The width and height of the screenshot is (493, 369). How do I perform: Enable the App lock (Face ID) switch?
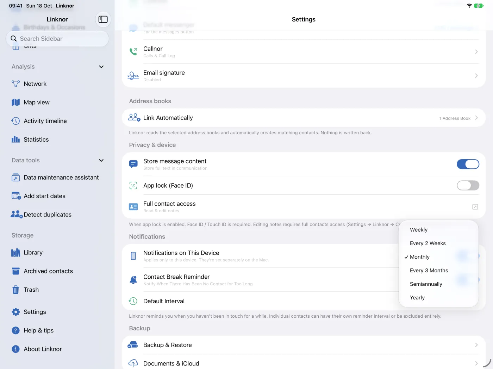[x=468, y=185]
